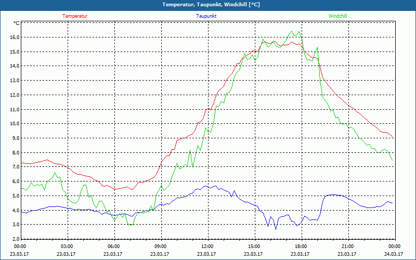Click the red Temperatur legend label
Image resolution: width=416 pixels, height=260 pixels.
pyautogui.click(x=75, y=16)
